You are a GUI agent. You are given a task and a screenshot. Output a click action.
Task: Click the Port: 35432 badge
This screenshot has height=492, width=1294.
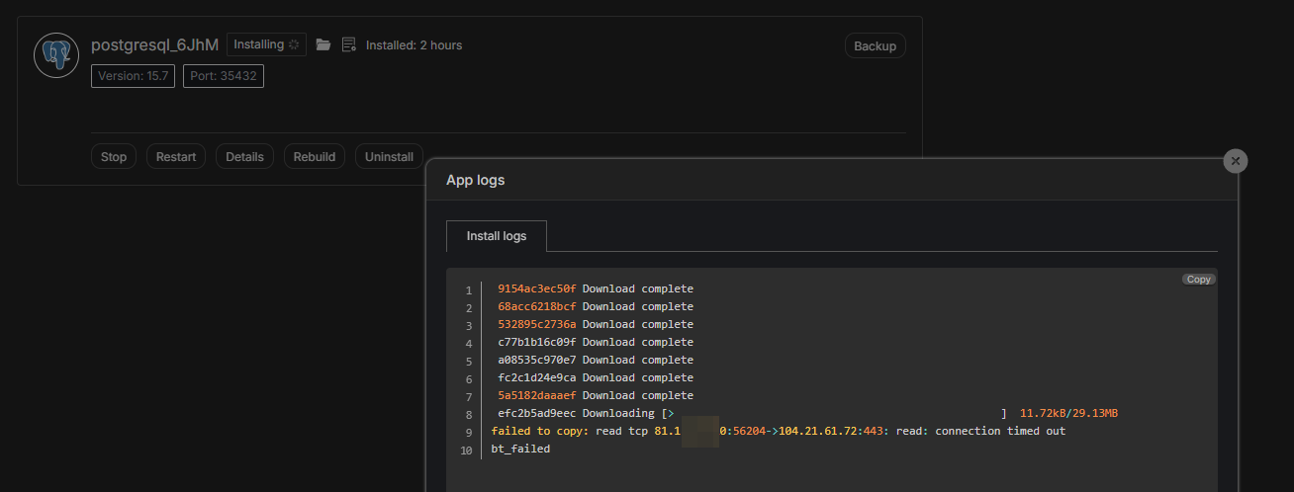tap(224, 76)
